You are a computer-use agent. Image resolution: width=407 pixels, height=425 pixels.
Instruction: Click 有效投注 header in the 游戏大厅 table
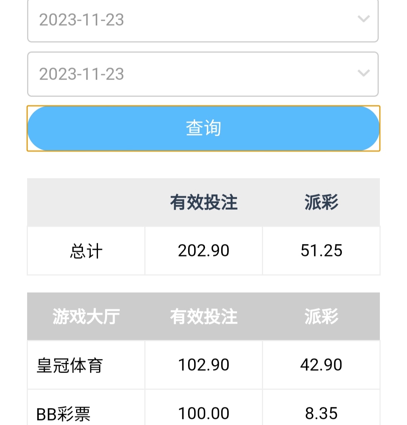tap(203, 316)
